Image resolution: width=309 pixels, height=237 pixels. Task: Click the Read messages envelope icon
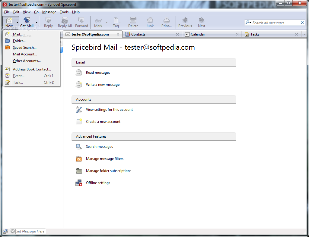point(79,72)
